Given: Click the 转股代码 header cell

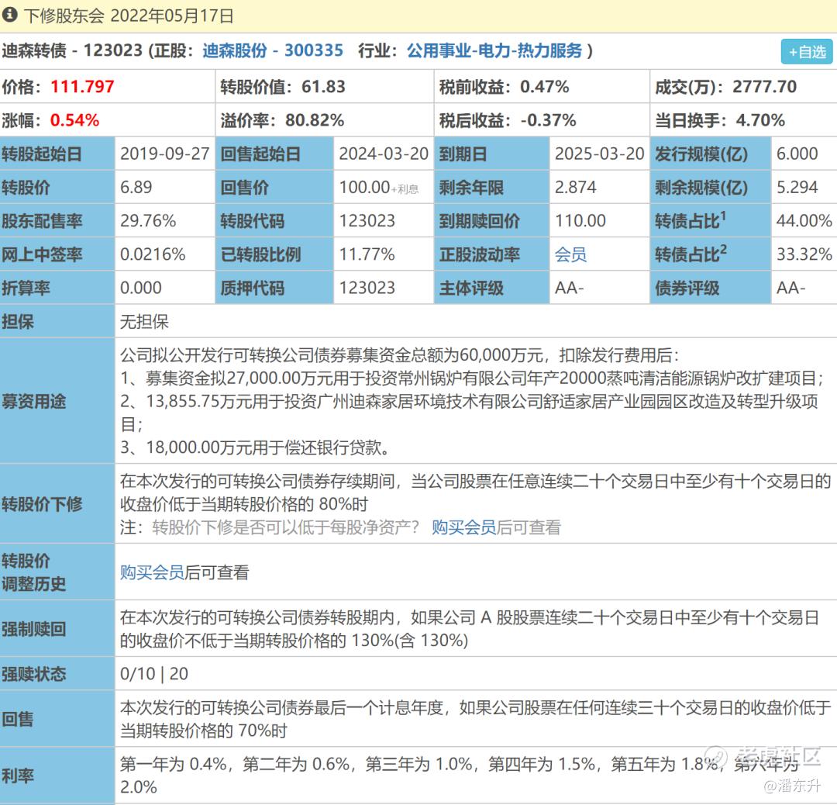Looking at the screenshot, I should click(x=274, y=220).
